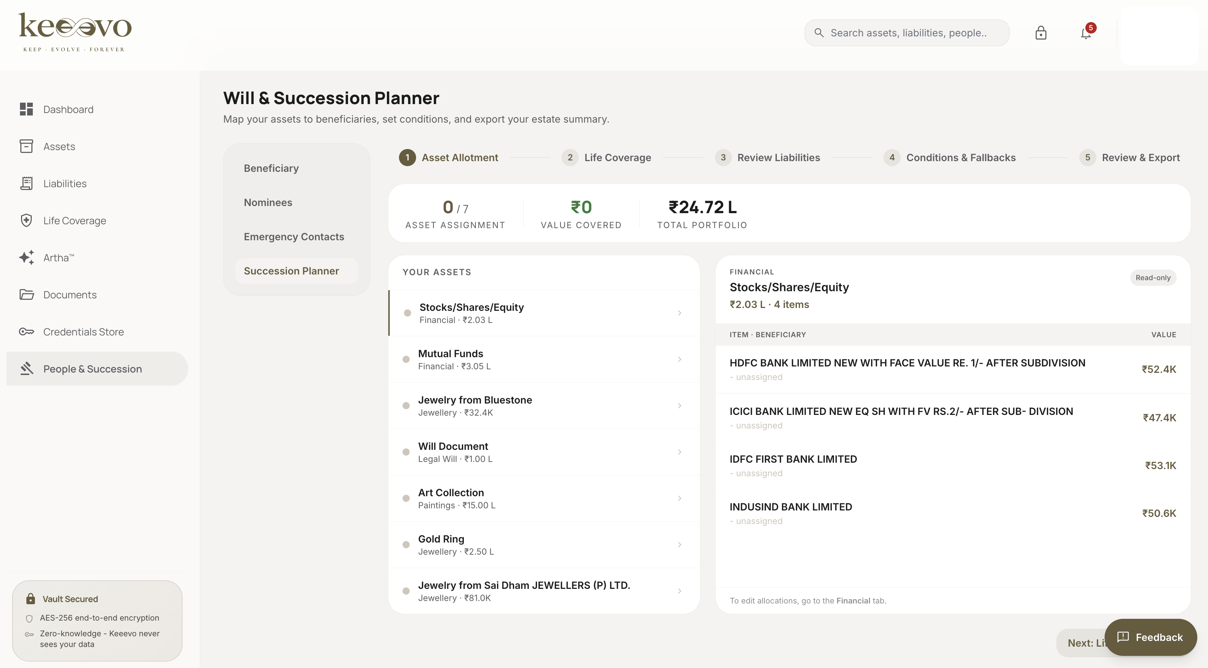
Task: Click the ₹0 value covered figure
Action: point(581,207)
